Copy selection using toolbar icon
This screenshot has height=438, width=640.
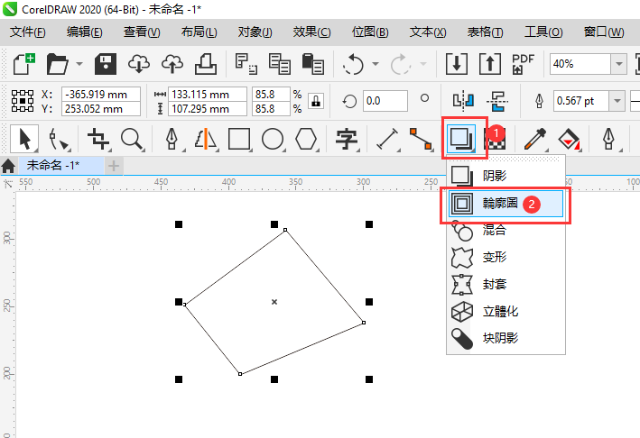280,64
